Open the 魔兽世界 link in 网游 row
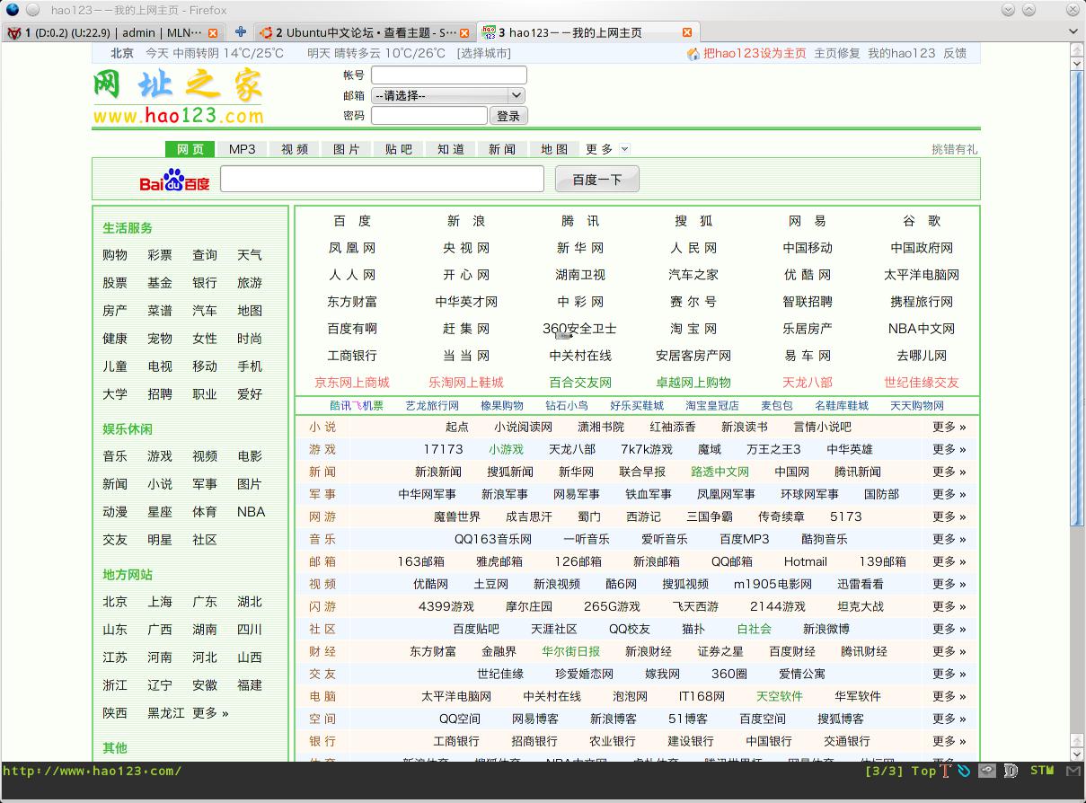 point(457,516)
